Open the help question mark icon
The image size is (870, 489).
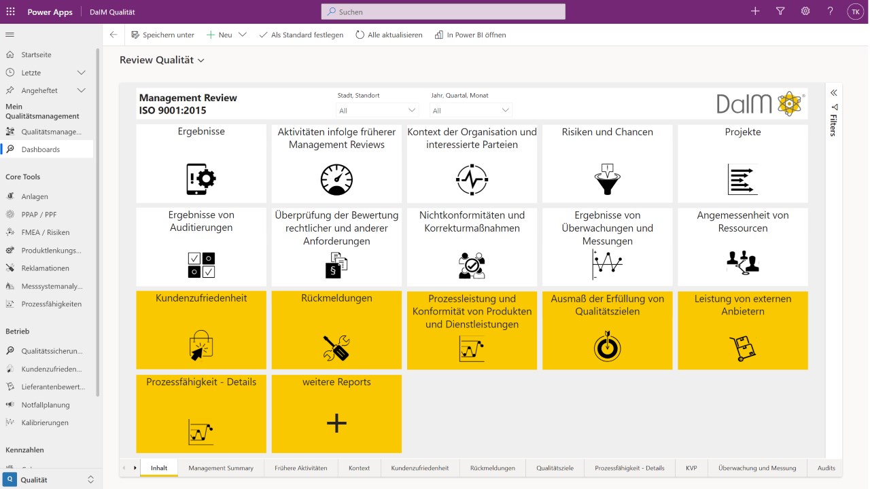click(830, 12)
